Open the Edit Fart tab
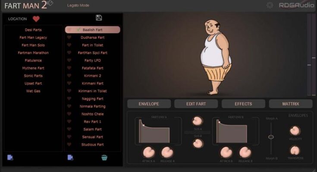This screenshot has height=172, width=317. (196, 104)
